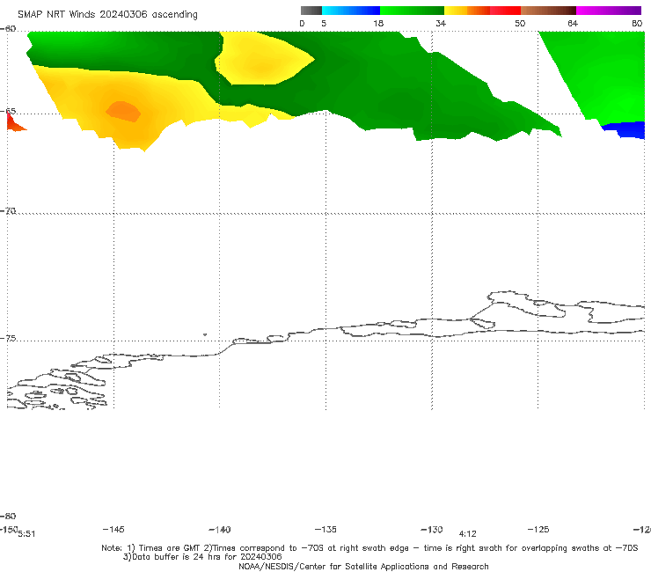Click the brown segment of the color bar
Screen dimensions: 651x572
(x=548, y=11)
